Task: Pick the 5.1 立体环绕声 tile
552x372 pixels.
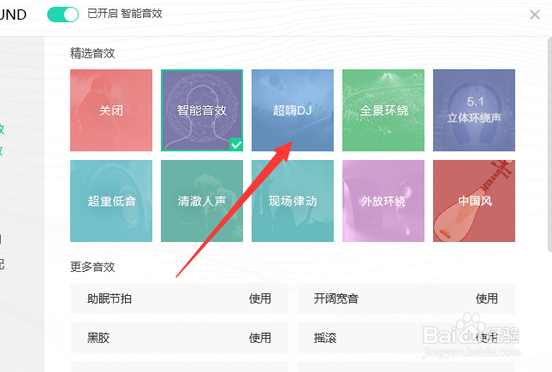Action: [x=474, y=110]
